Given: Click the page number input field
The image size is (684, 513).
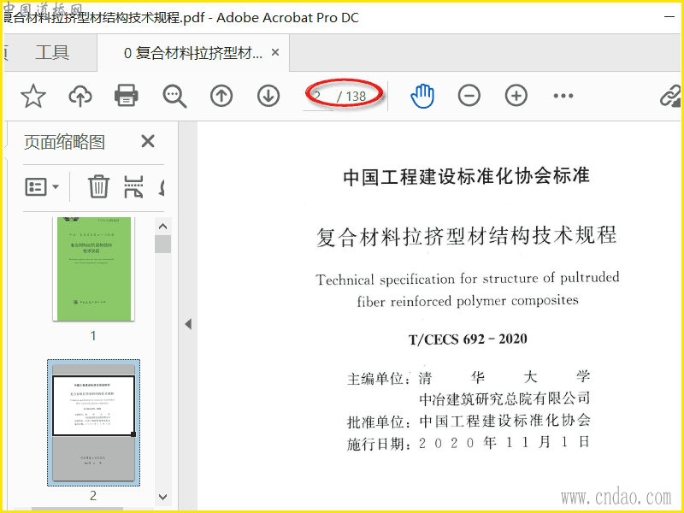Looking at the screenshot, I should 318,96.
